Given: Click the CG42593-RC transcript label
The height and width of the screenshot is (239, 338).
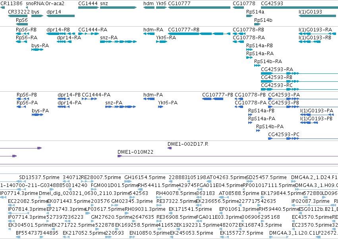Looking at the screenshot, I should tap(276, 85).
